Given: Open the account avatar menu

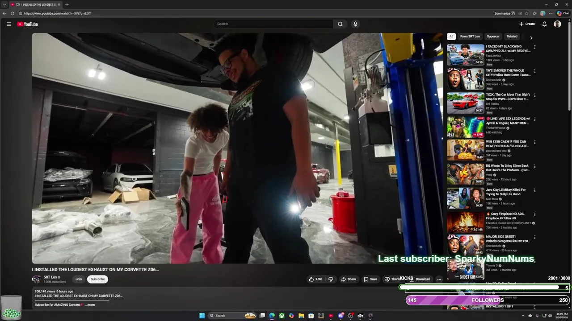Looking at the screenshot, I should click(x=557, y=24).
